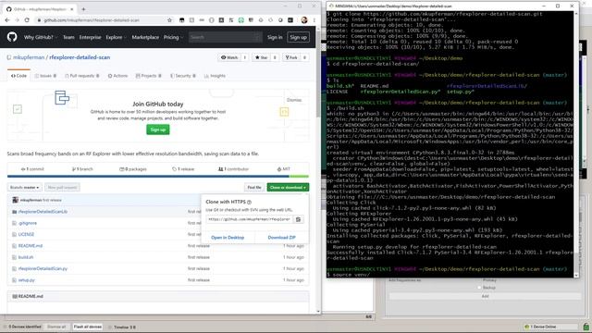The width and height of the screenshot is (592, 333).
Task: Click Team in GitHub header
Action: 68,37
